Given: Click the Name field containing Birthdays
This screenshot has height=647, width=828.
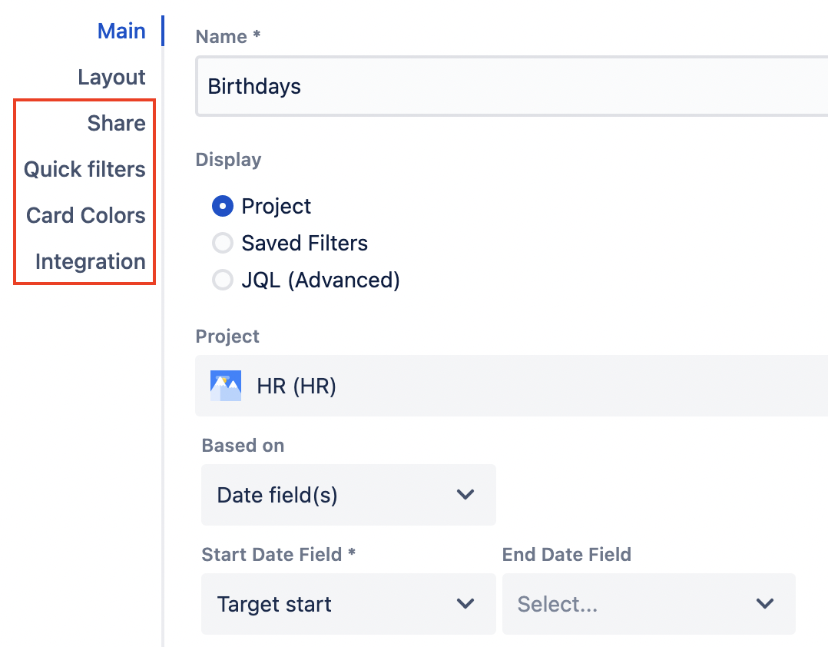Looking at the screenshot, I should [x=507, y=86].
